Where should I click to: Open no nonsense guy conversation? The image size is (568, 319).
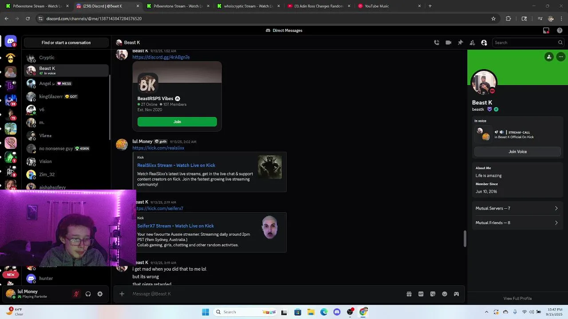(x=66, y=148)
